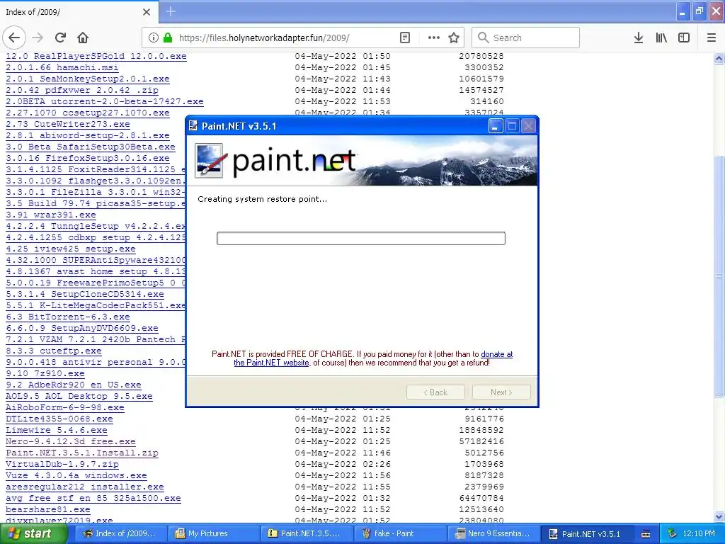Open Paint.NET.3.5.1.Install.zip link

coord(82,453)
